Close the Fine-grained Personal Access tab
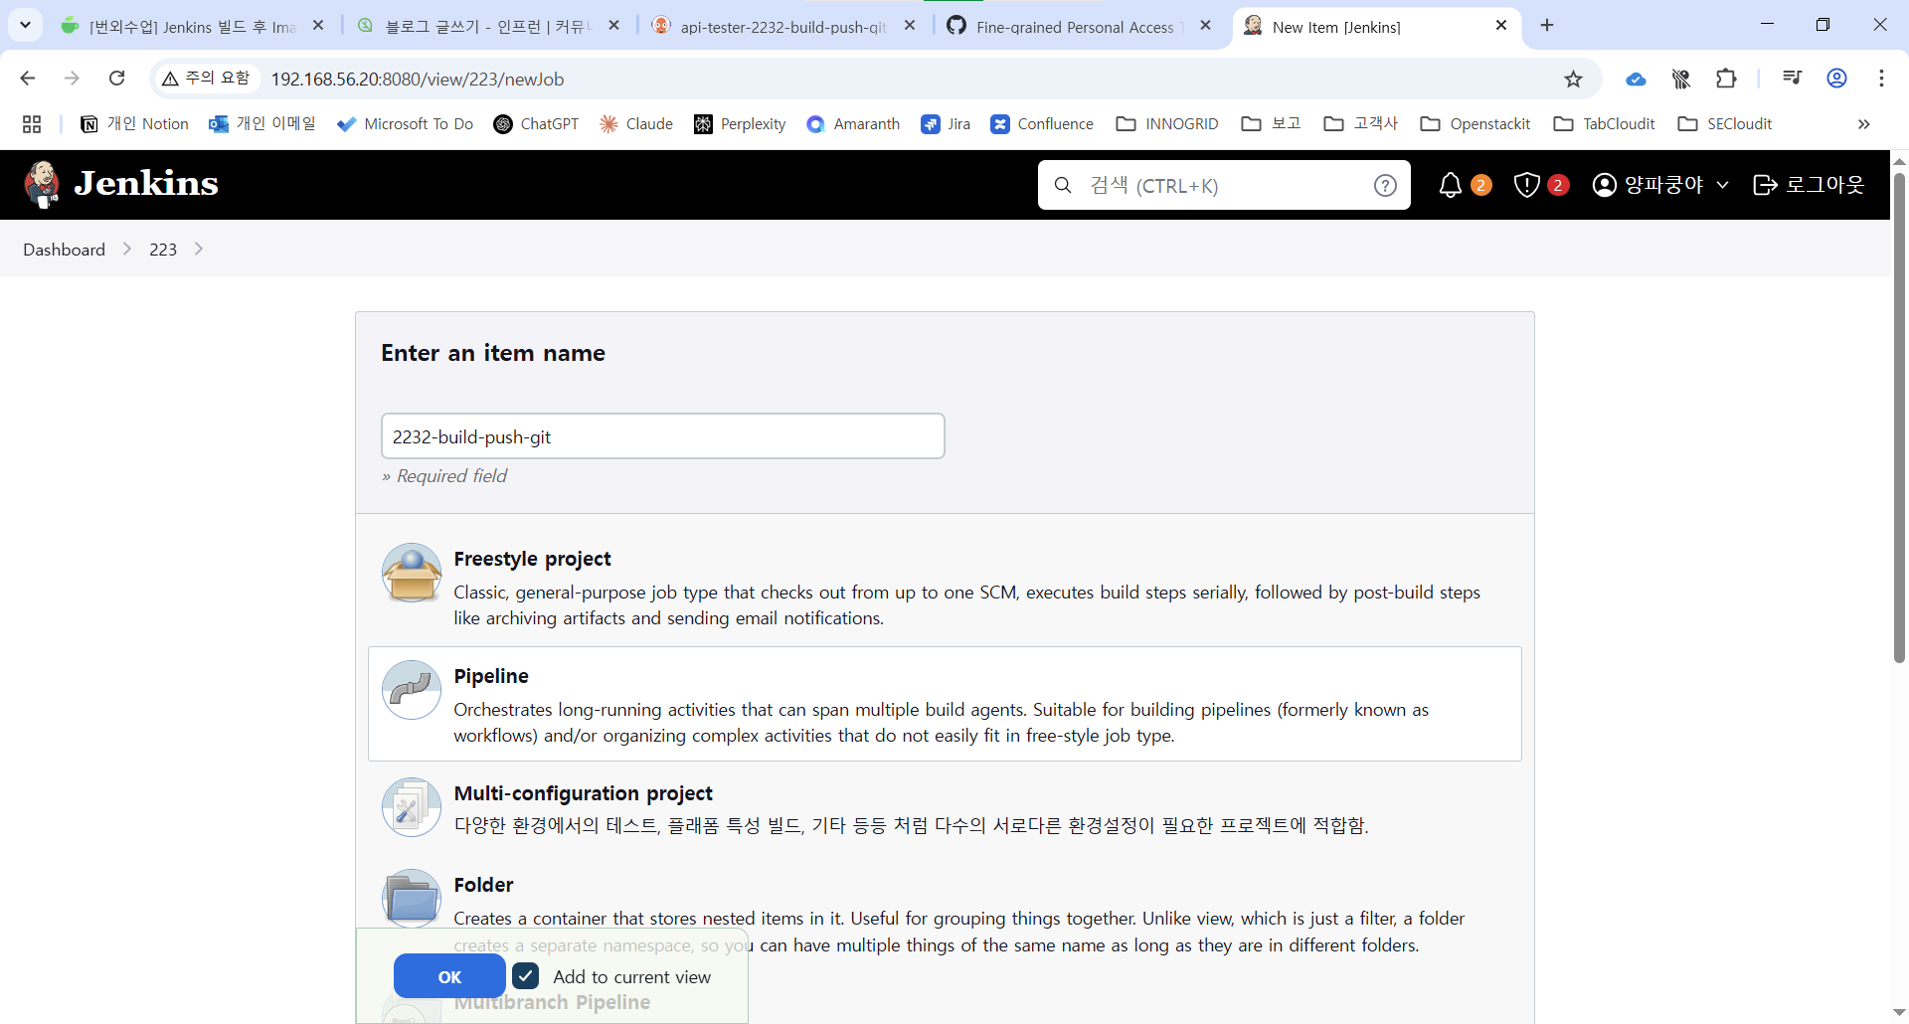 pyautogui.click(x=1205, y=26)
